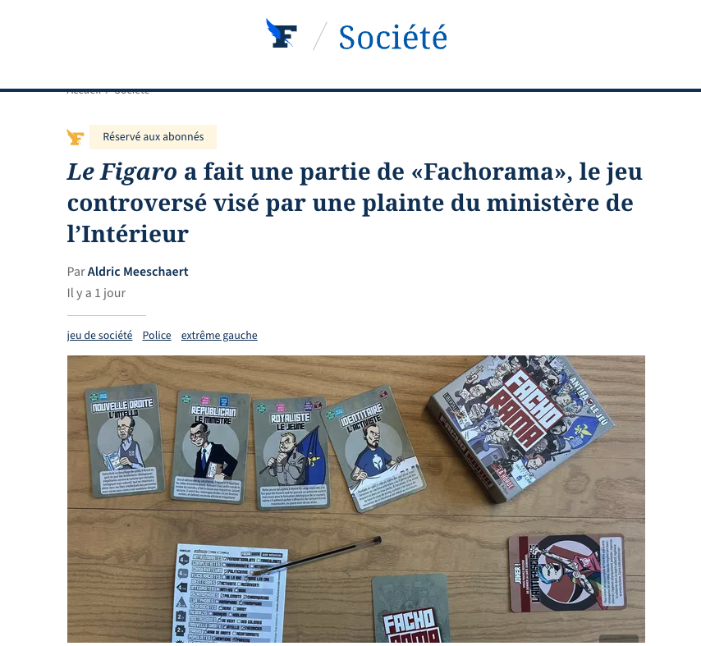Open the "jeu de société" tag
The width and height of the screenshot is (701, 646).
point(99,335)
